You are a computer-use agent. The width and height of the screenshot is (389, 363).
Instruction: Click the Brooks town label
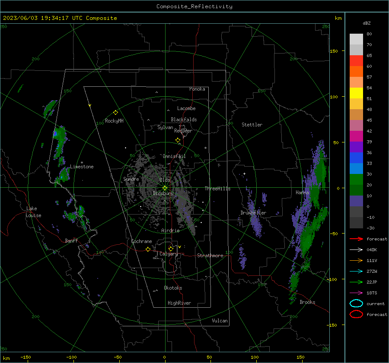click(x=307, y=302)
